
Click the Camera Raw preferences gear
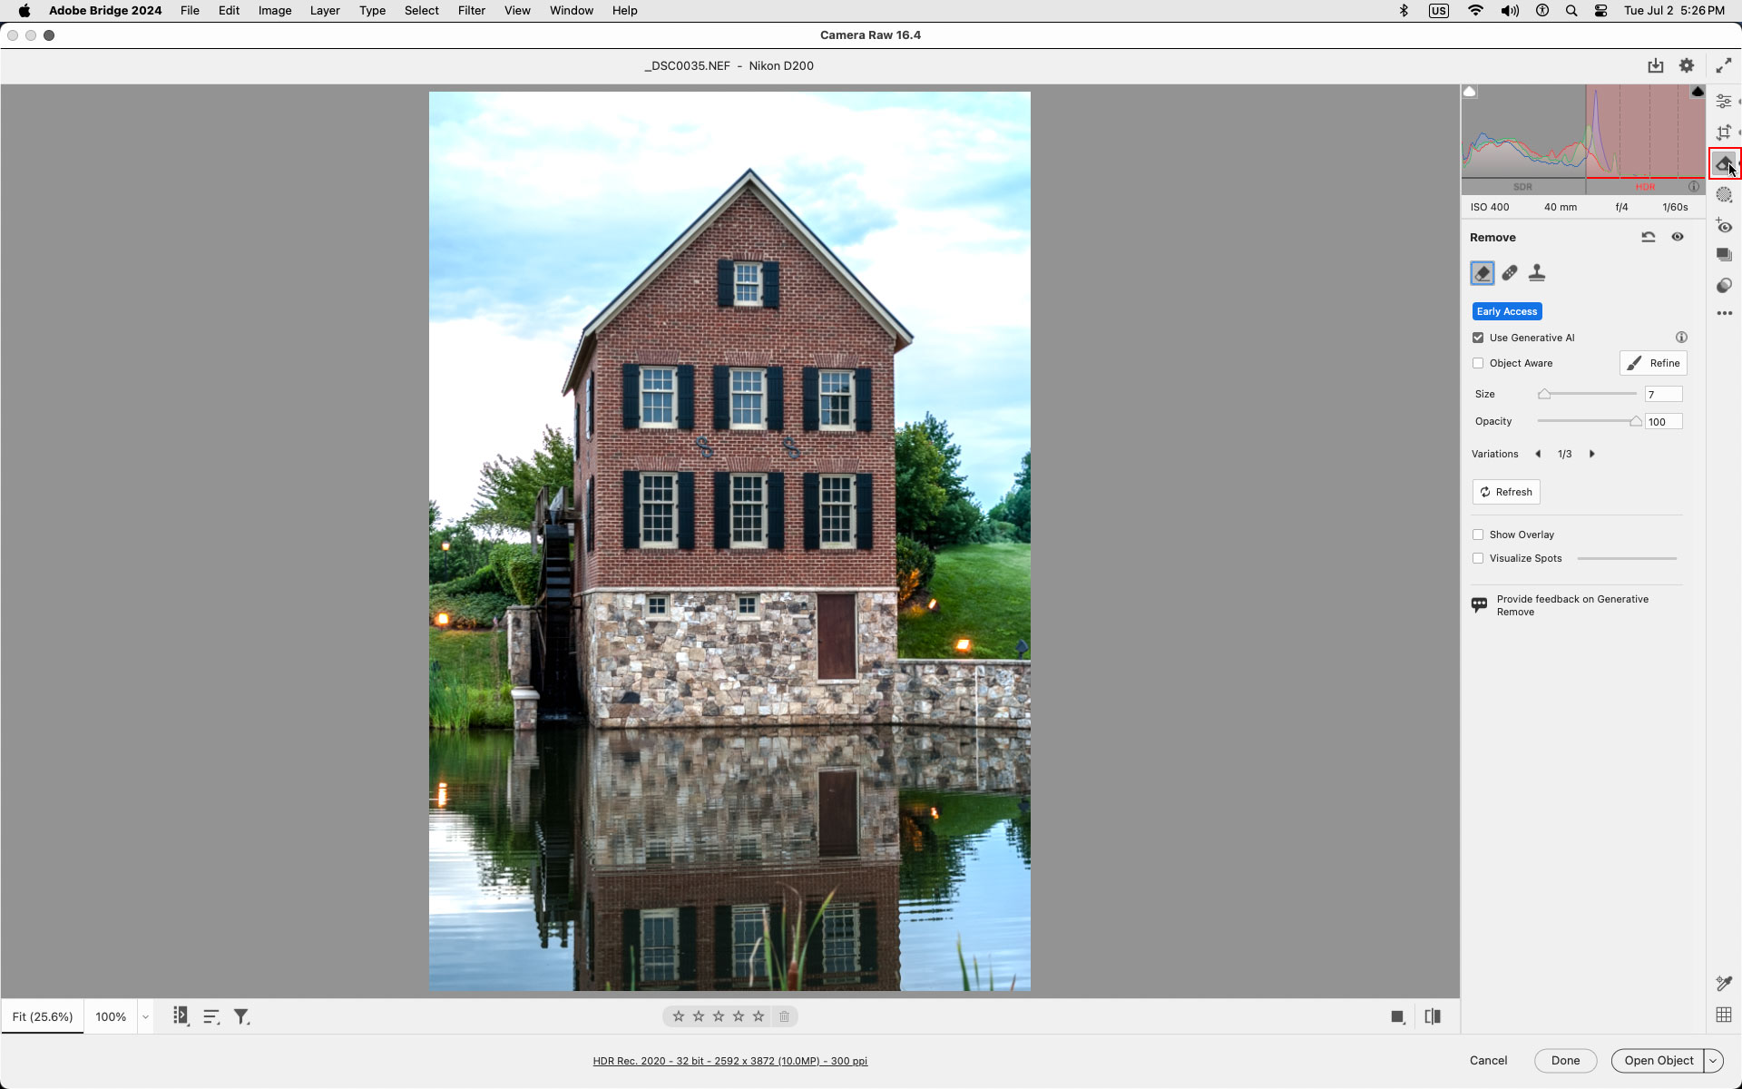pos(1687,65)
